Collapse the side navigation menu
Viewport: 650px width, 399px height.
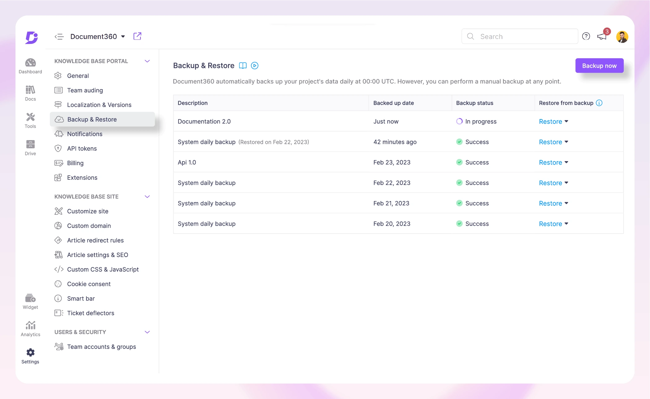59,36
